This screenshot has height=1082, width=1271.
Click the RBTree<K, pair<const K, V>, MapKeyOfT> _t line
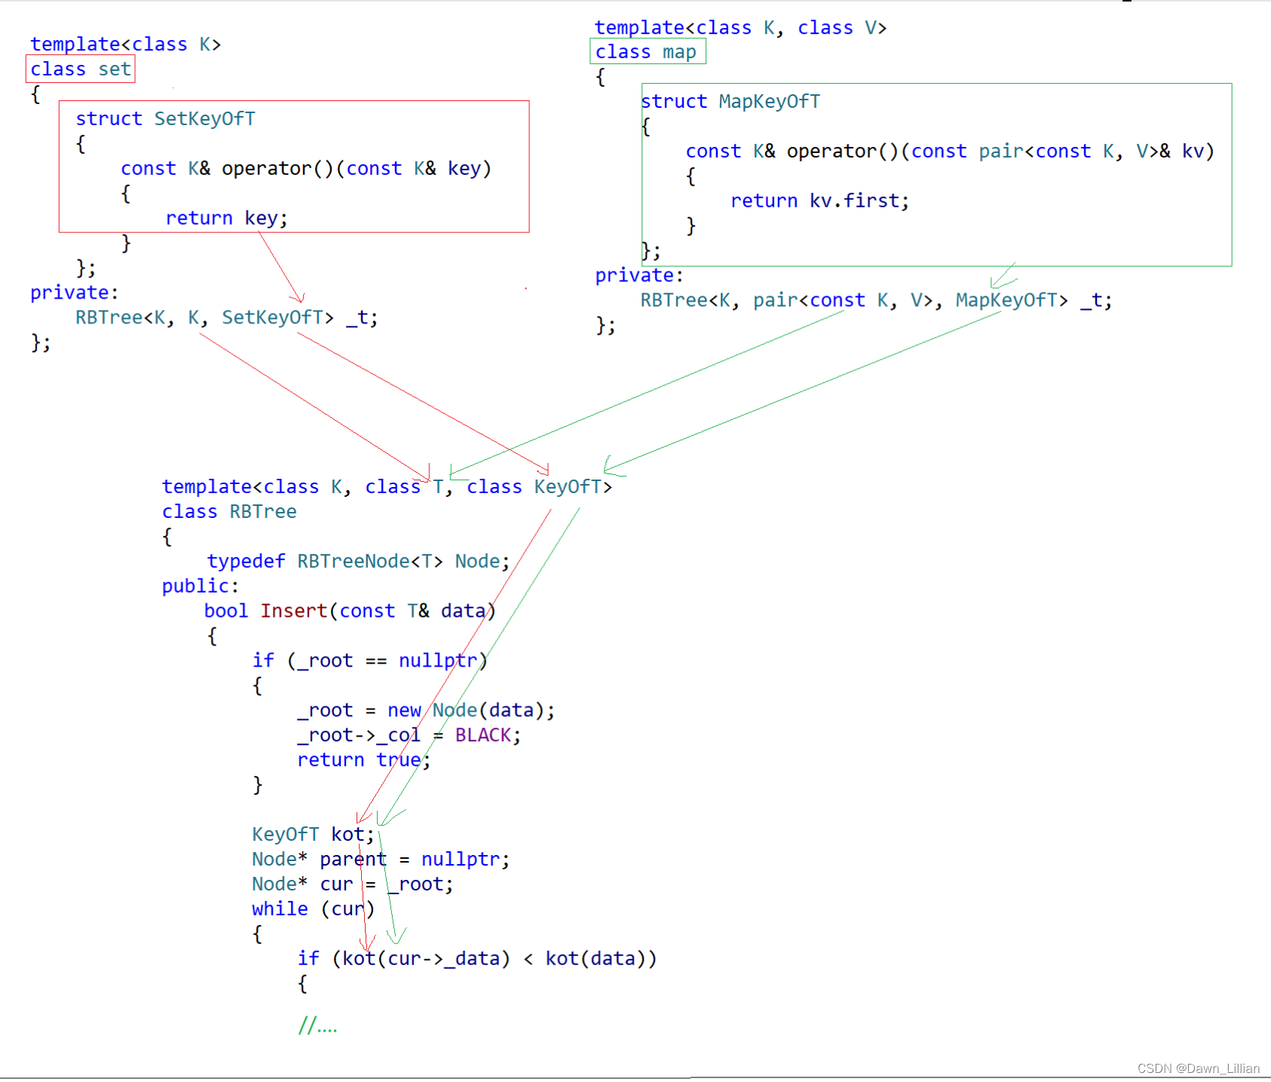(876, 301)
